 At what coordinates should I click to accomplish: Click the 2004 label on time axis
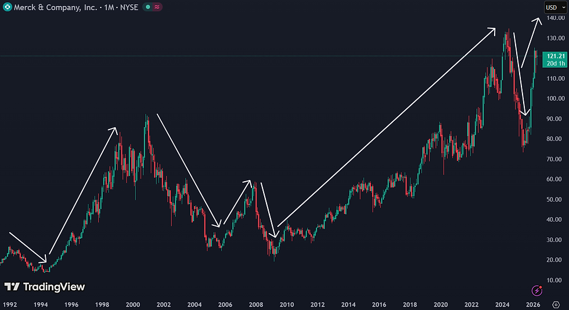[x=195, y=305]
